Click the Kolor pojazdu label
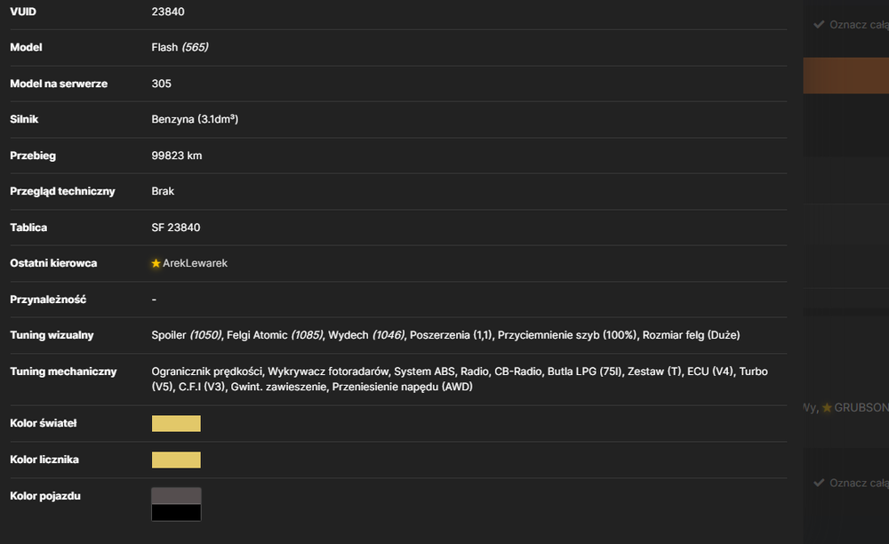Viewport: 889px width, 544px height. tap(45, 496)
